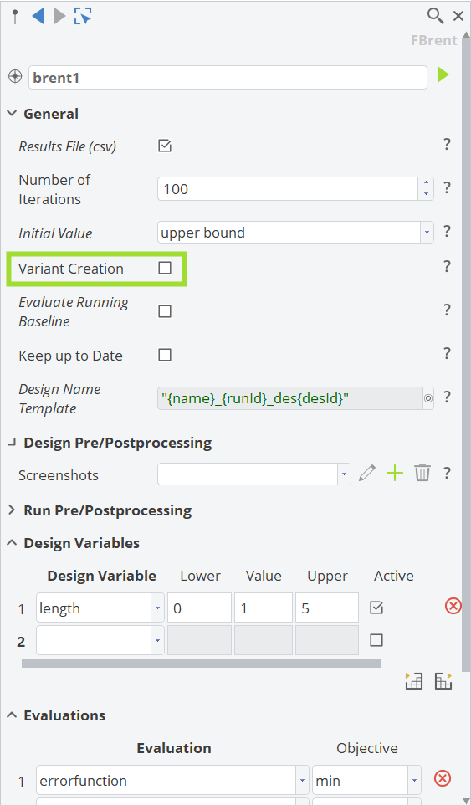Image resolution: width=471 pixels, height=805 pixels.
Task: Remove the errorfunction evaluation row
Action: (443, 779)
